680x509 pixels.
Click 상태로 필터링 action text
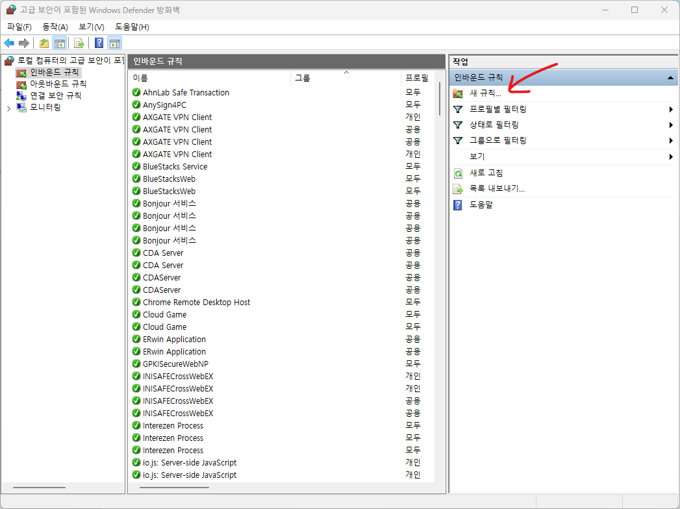pyautogui.click(x=494, y=125)
